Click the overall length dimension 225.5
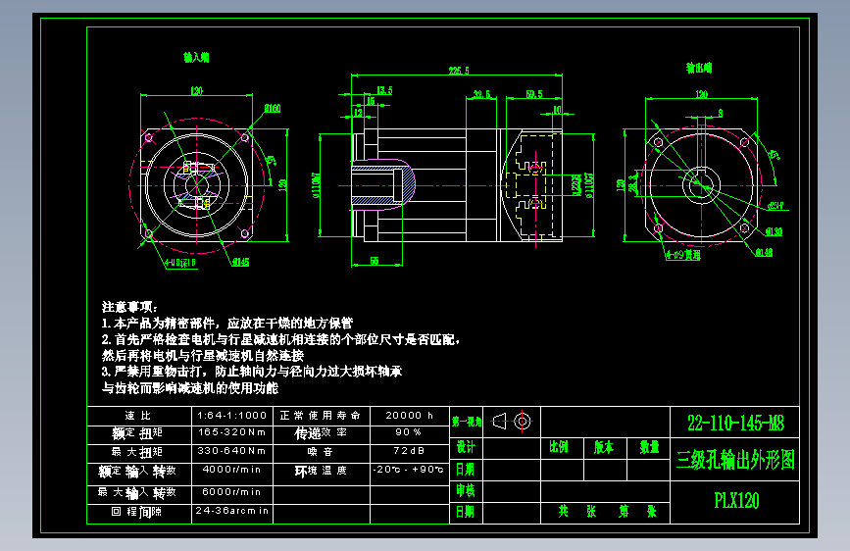Screen dimensions: 850x551 459,71
